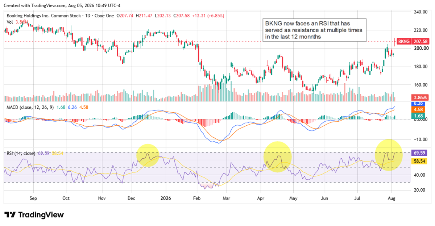Click the low value L202.13
This screenshot has height=226, width=435.
tap(163, 16)
